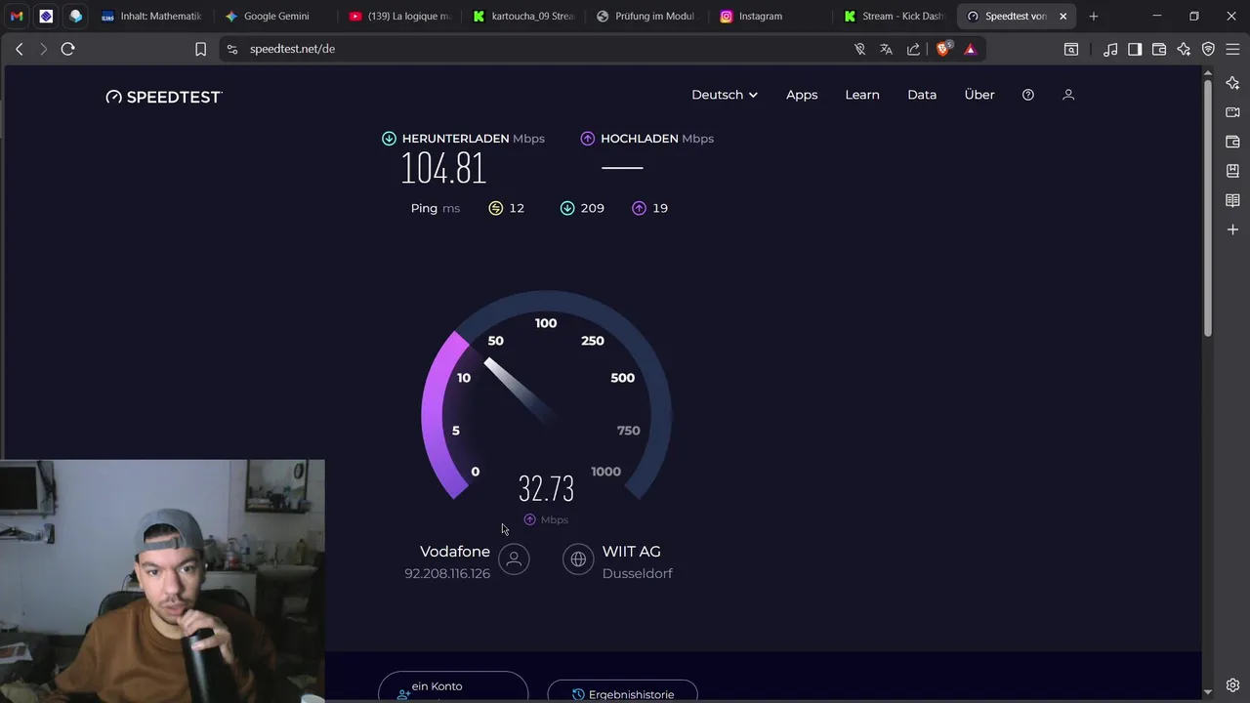Expand the Deutsch language dropdown
The width and height of the screenshot is (1250, 703).
pyautogui.click(x=725, y=95)
